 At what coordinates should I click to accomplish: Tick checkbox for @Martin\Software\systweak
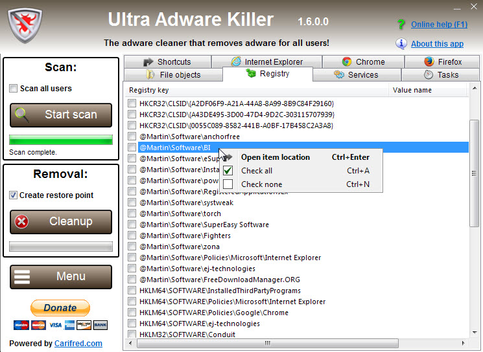click(x=132, y=203)
